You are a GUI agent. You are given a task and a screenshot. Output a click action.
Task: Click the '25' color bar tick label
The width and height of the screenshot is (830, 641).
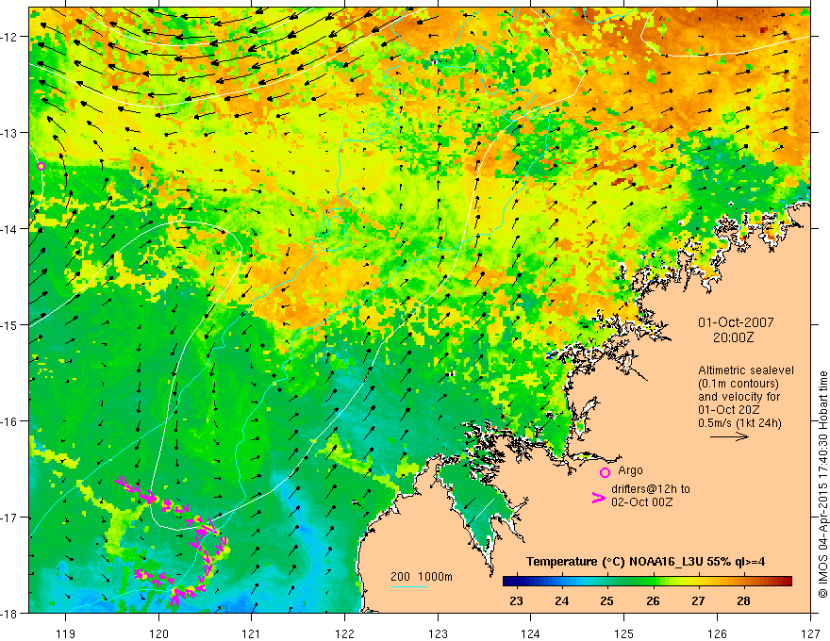(607, 600)
